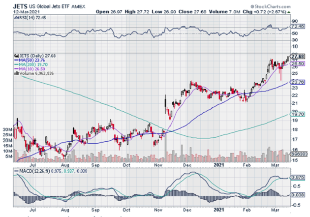This screenshot has width=310, height=217.
Task: Click the Nov label under the price panel
Action: [x=158, y=165]
